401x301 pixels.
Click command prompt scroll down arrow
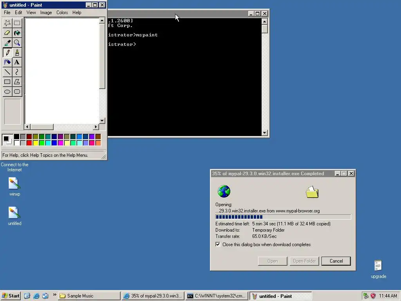[x=265, y=133]
